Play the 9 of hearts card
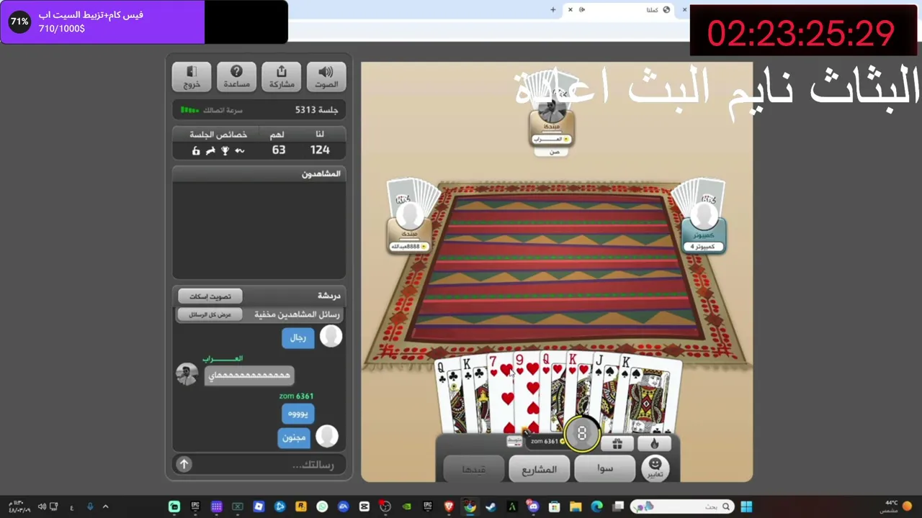The height and width of the screenshot is (518, 922). pyautogui.click(x=527, y=394)
